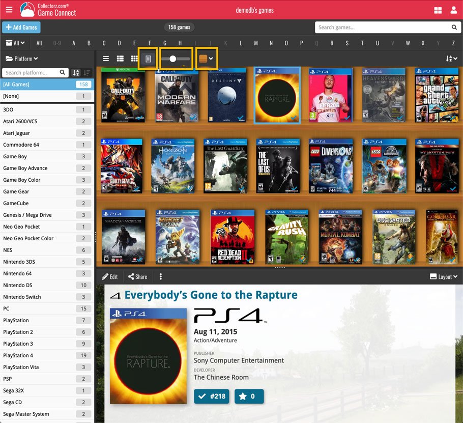
Task: Filter games by letter S
Action: tap(347, 43)
